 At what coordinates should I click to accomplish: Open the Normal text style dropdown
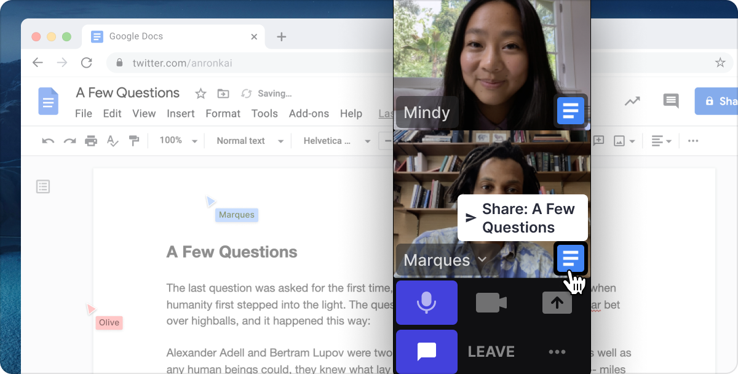(250, 141)
